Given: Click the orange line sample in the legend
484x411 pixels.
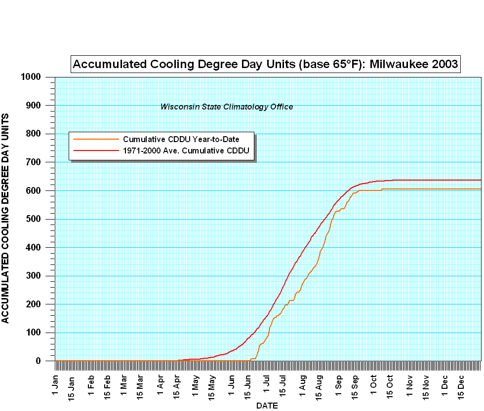Looking at the screenshot, I should [x=96, y=139].
